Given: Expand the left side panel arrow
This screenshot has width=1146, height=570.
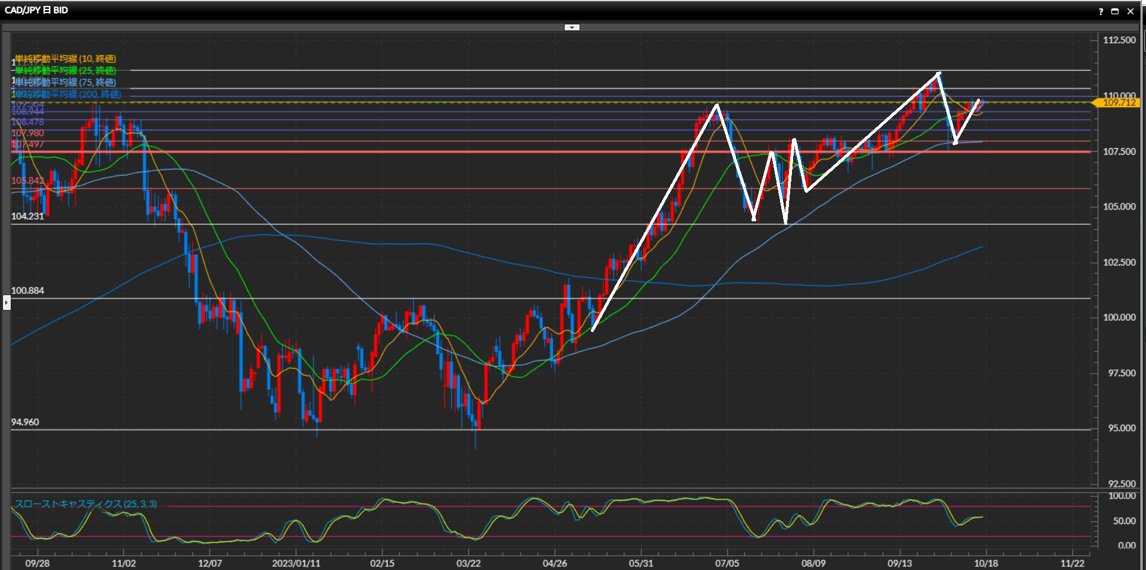Looking at the screenshot, I should [7, 303].
